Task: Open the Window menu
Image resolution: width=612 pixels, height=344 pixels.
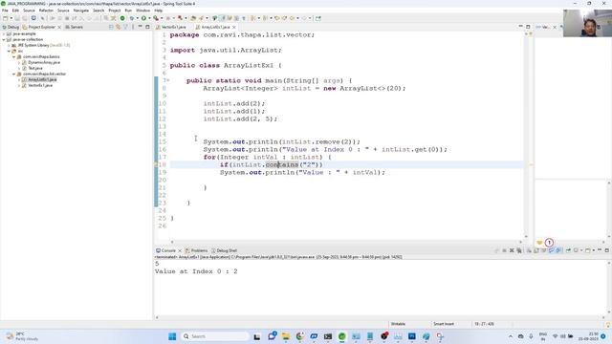Action: click(142, 11)
